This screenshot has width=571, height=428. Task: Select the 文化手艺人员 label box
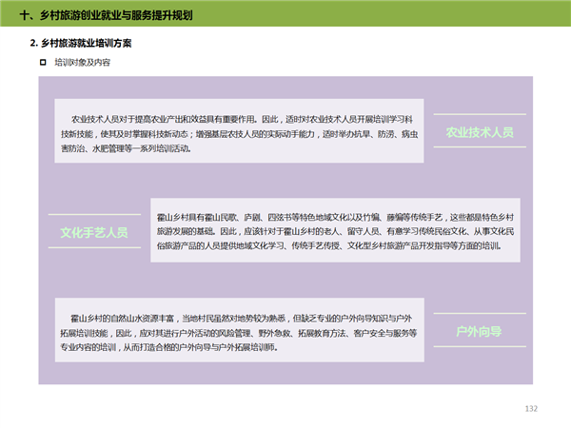94,232
